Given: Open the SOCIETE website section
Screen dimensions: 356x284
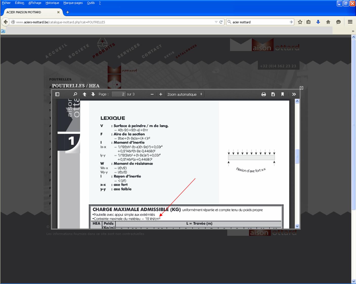Looking at the screenshot, I should click(x=79, y=51).
